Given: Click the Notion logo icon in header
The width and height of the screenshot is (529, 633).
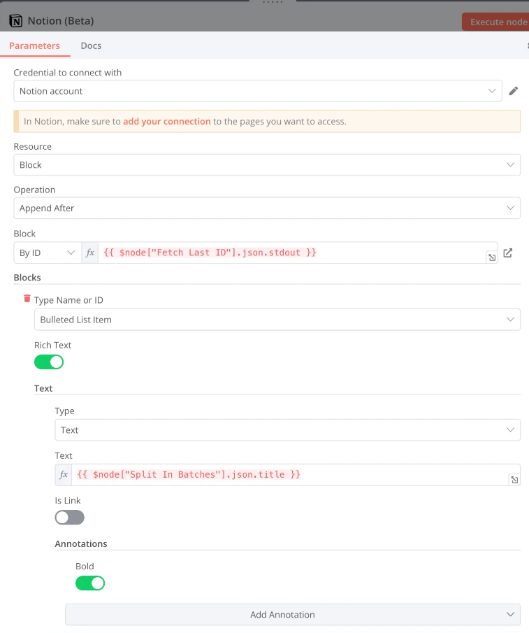Looking at the screenshot, I should coord(16,20).
